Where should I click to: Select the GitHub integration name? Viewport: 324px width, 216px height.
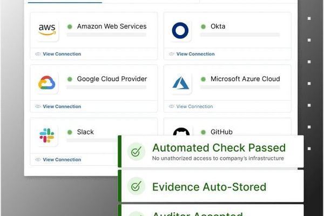tap(221, 132)
